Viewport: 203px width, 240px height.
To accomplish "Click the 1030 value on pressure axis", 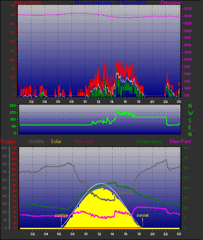I will point(188,16).
